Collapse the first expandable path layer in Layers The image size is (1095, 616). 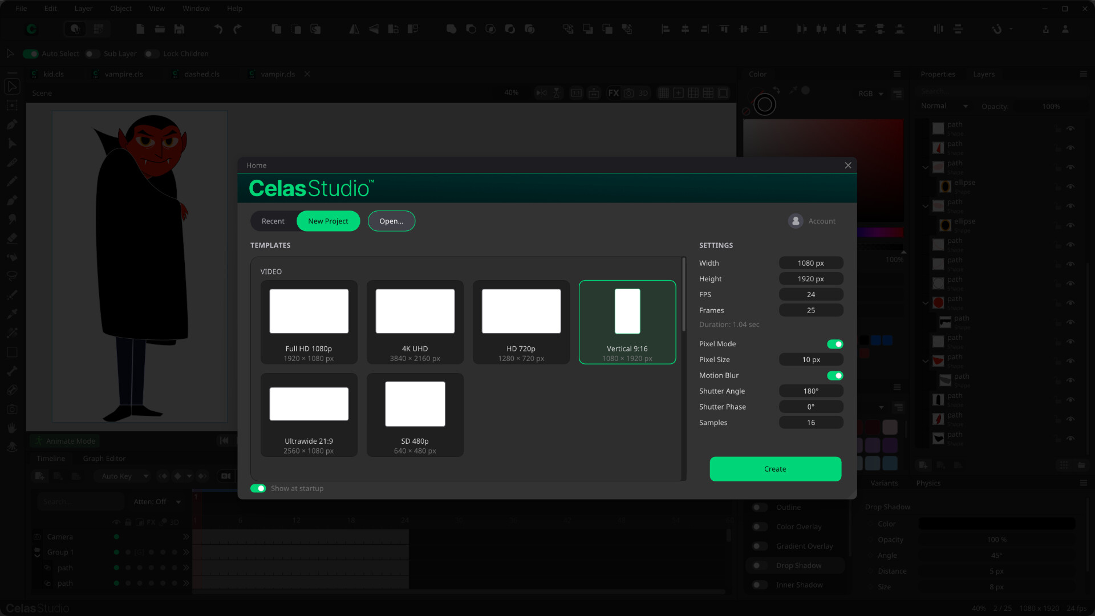click(926, 167)
